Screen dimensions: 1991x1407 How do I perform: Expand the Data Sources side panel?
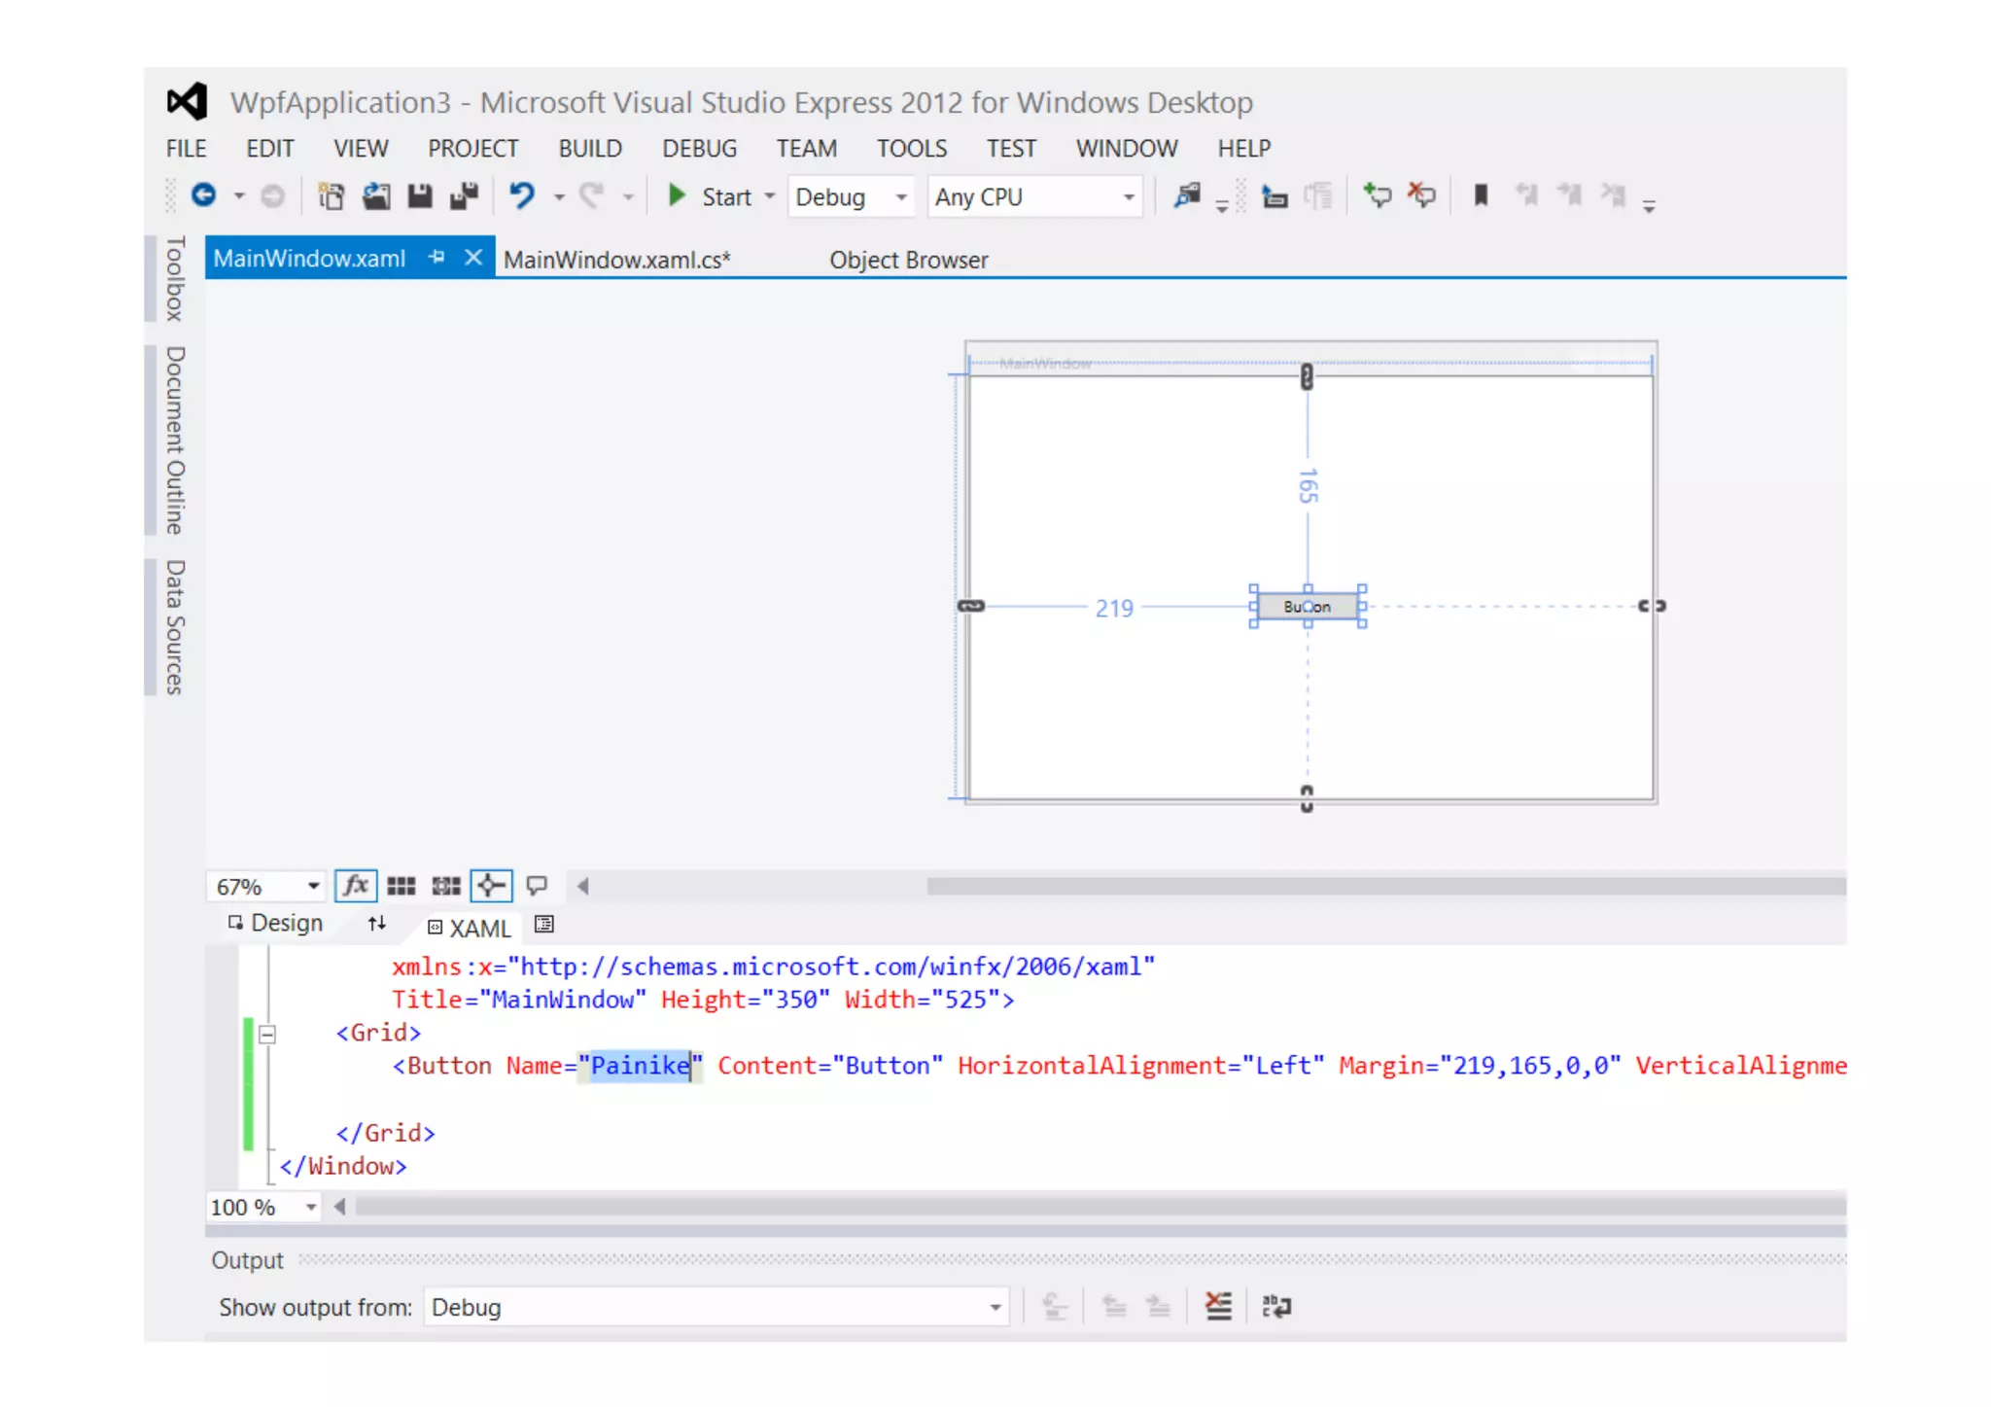[174, 627]
